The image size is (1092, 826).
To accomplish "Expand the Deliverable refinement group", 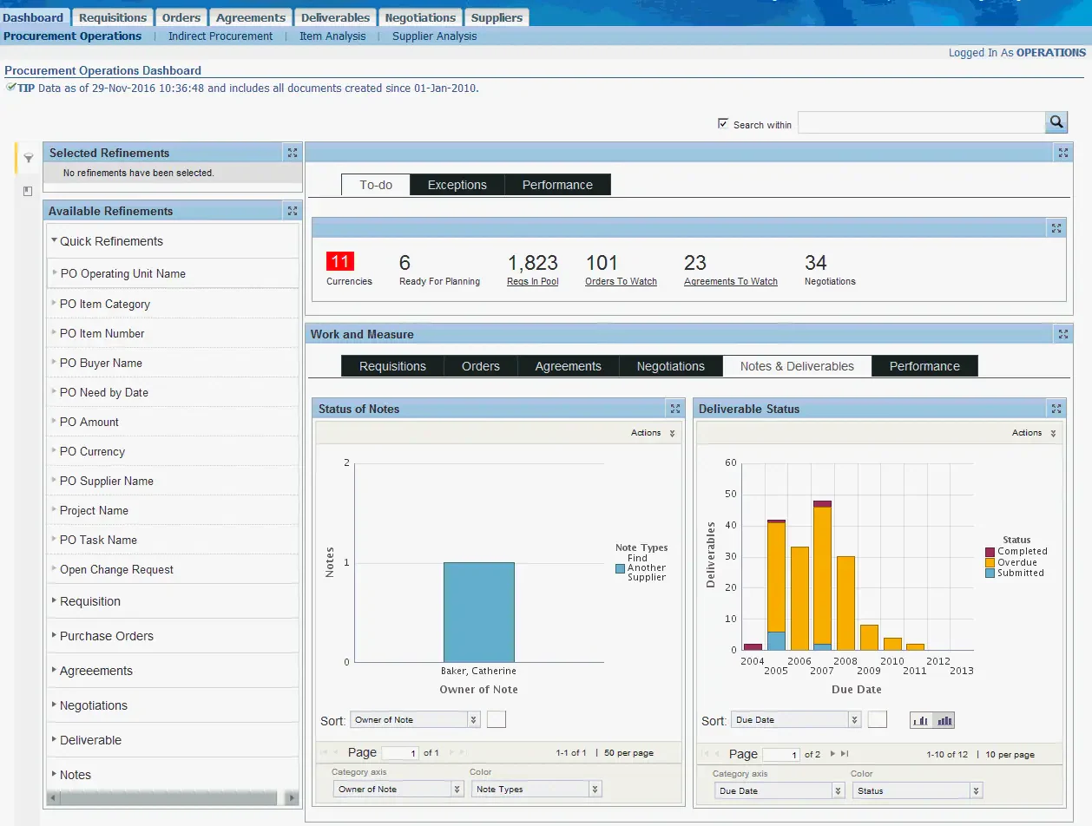I will pyautogui.click(x=55, y=739).
